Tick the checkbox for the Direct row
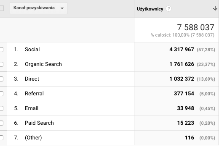Screen dimensions: 219x155 (x=1, y=79)
